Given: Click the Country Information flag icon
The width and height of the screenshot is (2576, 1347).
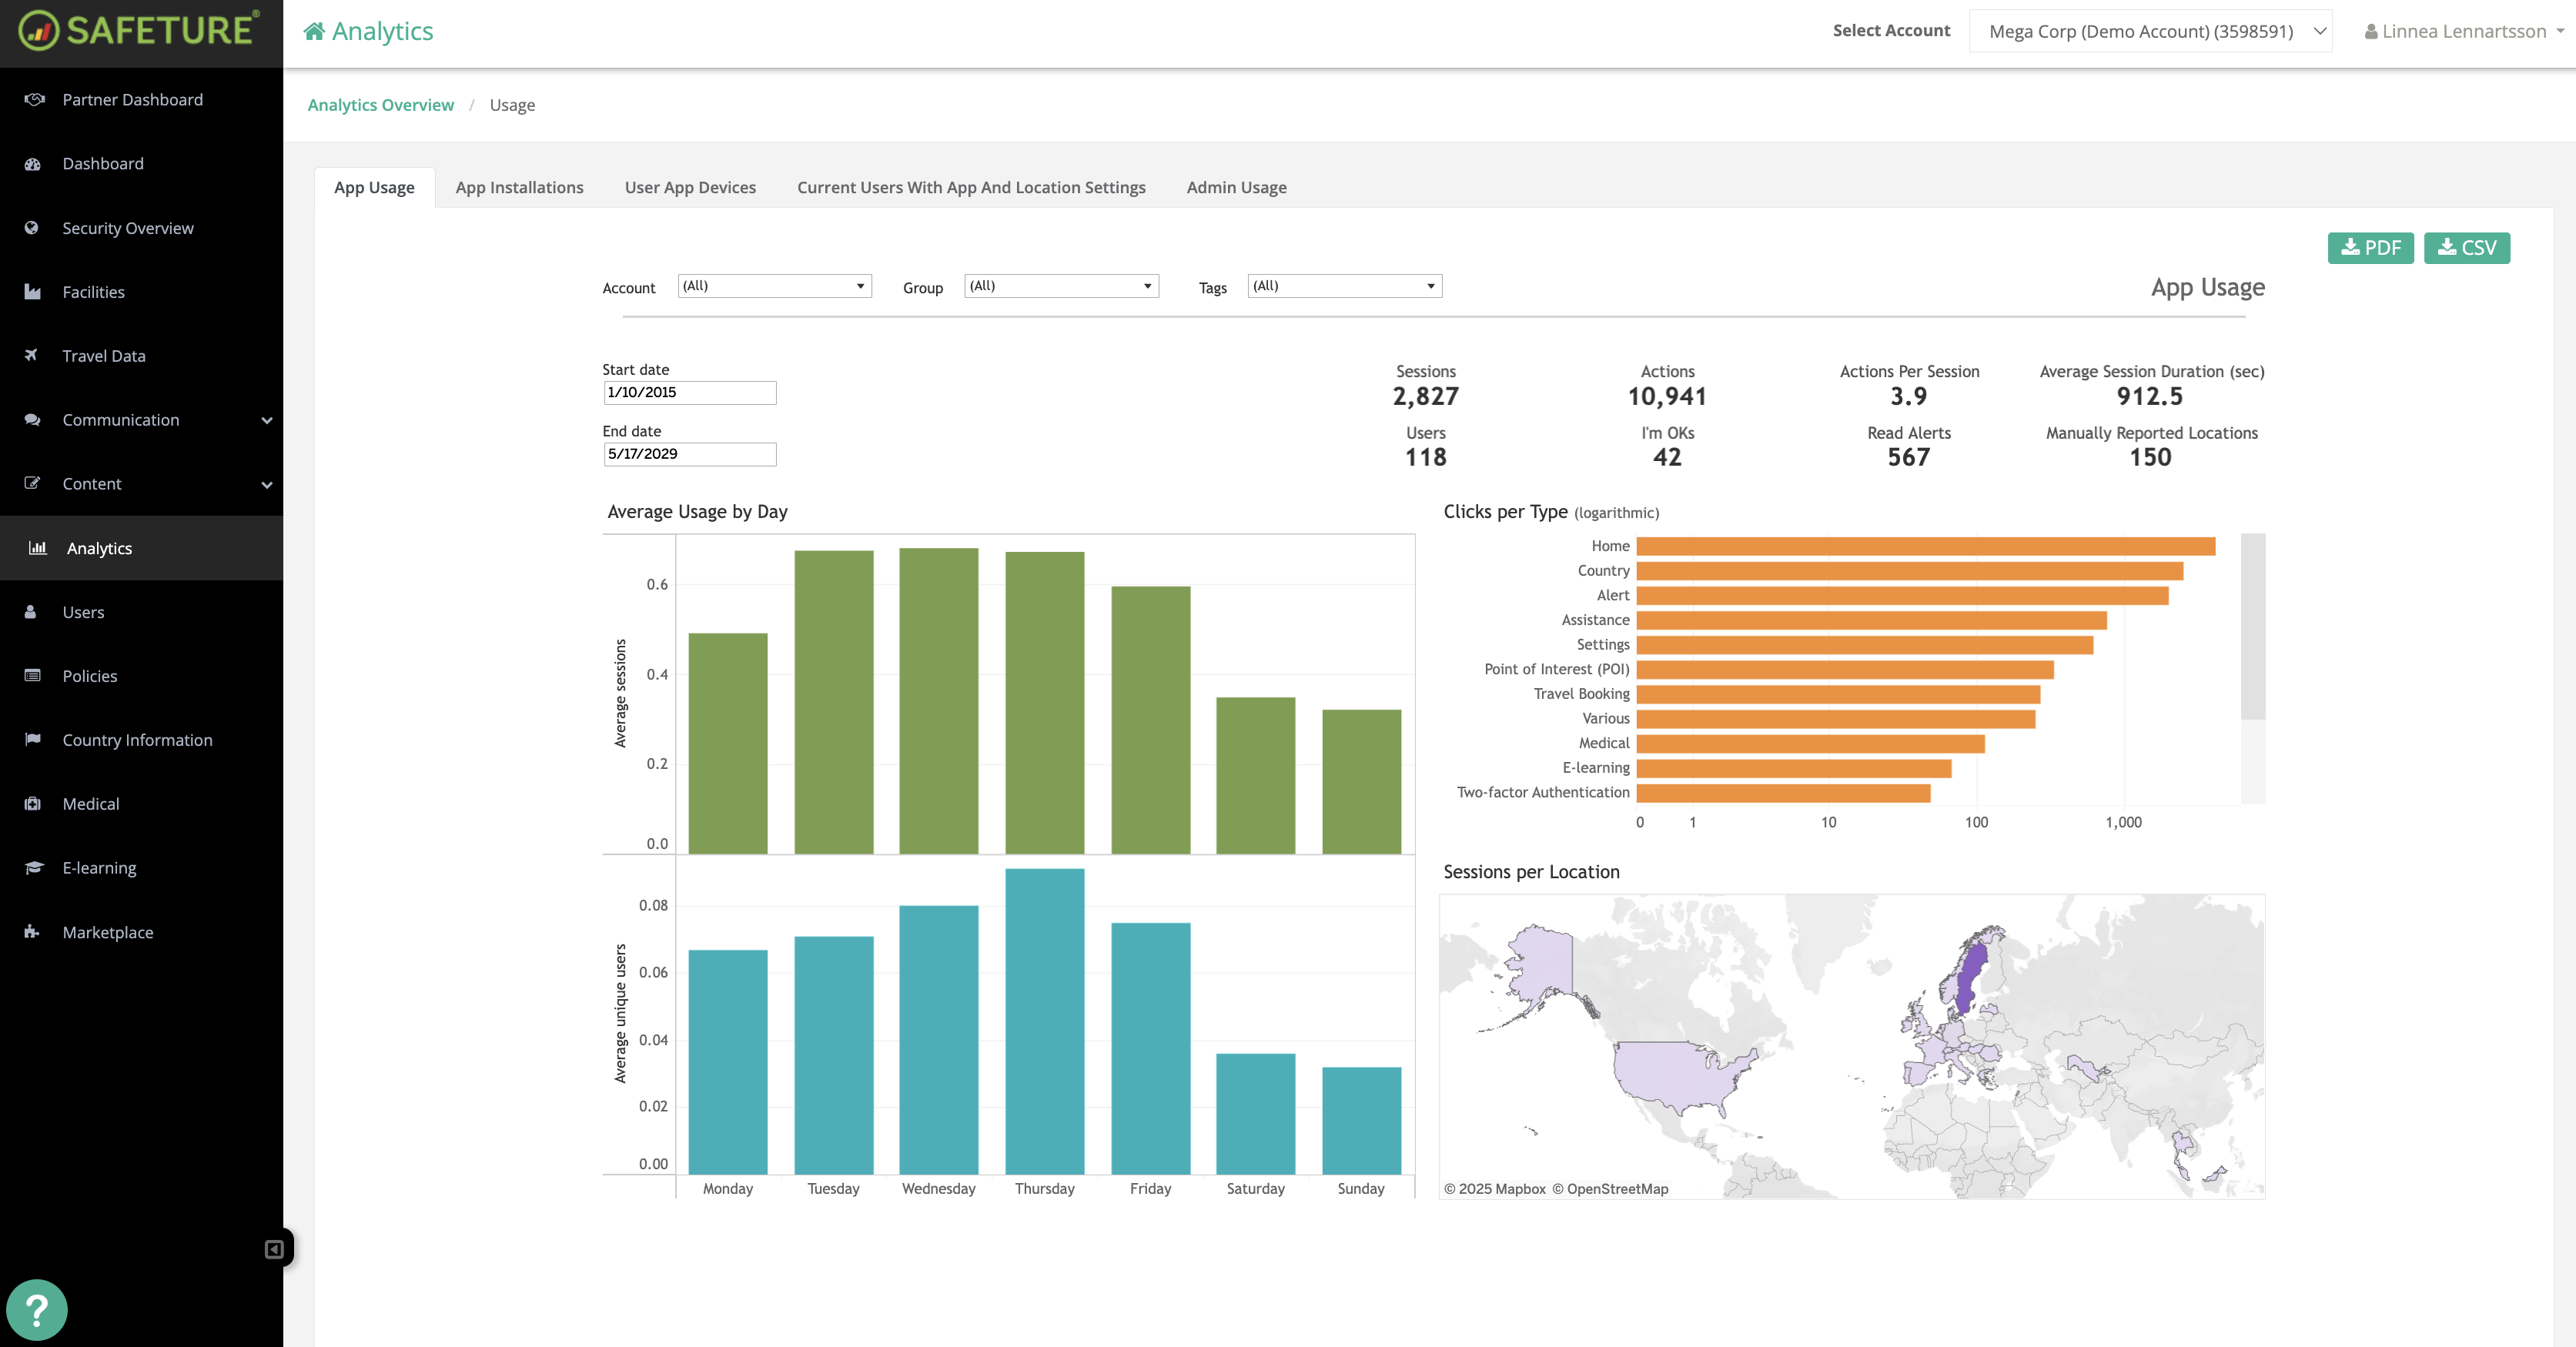Looking at the screenshot, I should (x=32, y=739).
